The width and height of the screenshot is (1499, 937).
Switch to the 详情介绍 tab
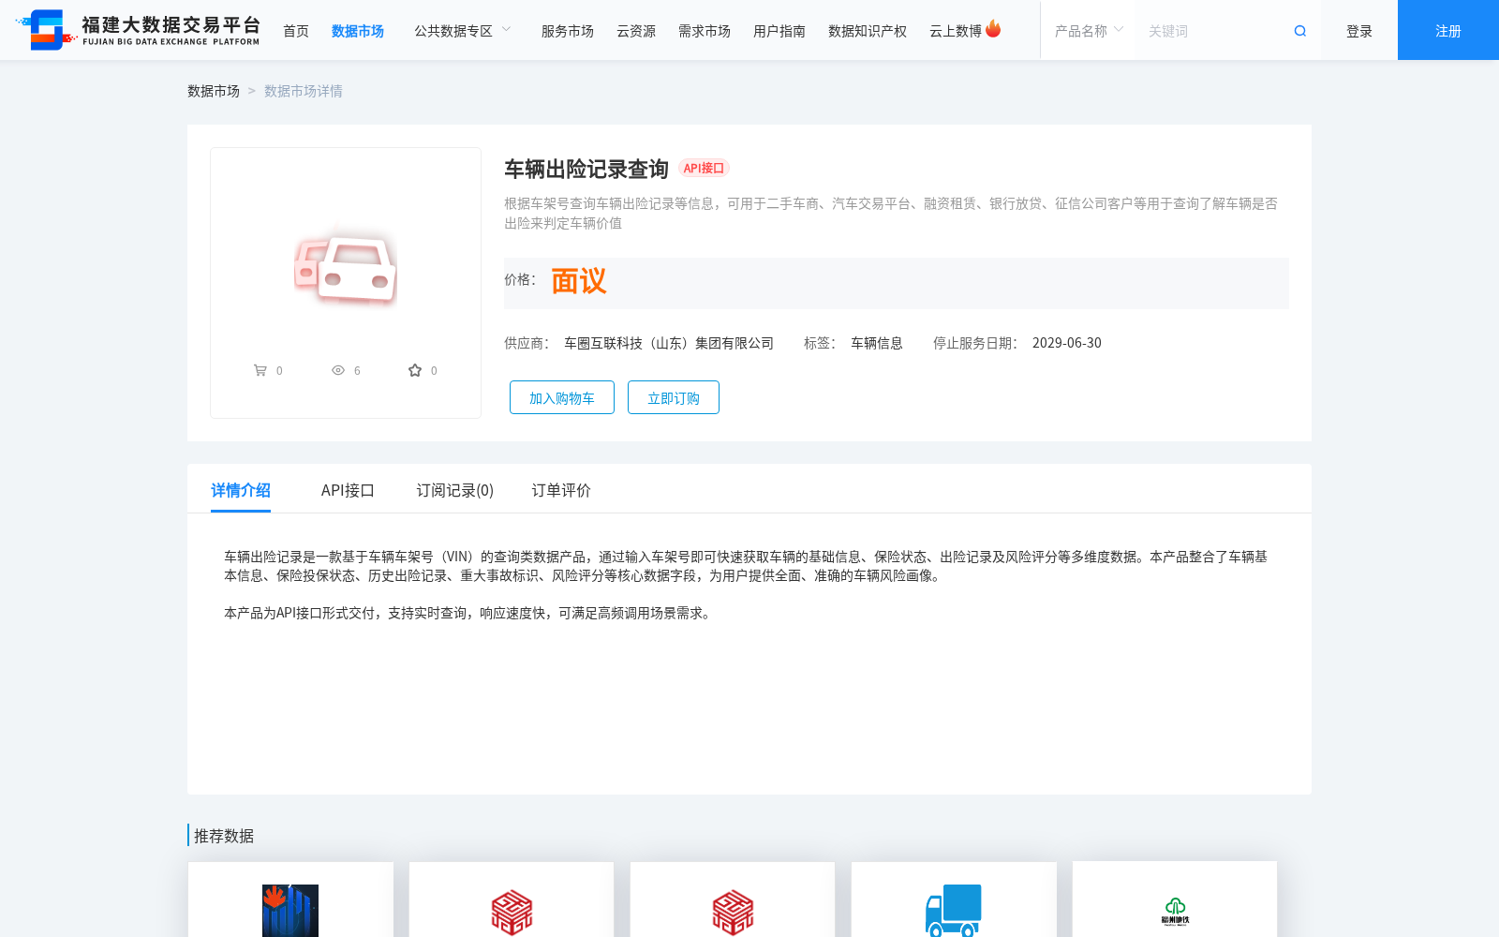pos(241,490)
